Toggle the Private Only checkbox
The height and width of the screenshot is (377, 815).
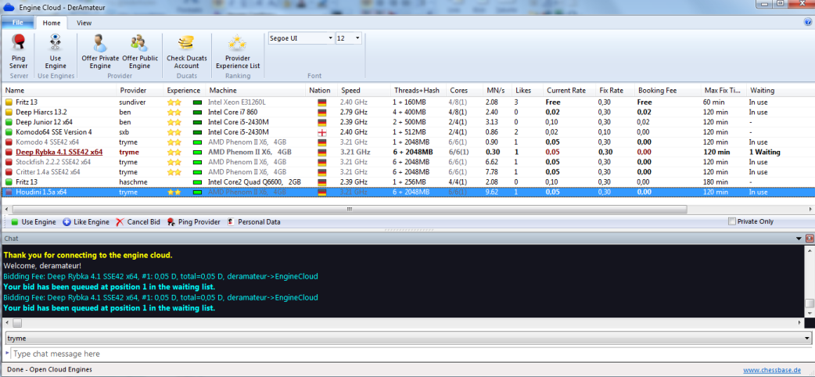(x=732, y=221)
